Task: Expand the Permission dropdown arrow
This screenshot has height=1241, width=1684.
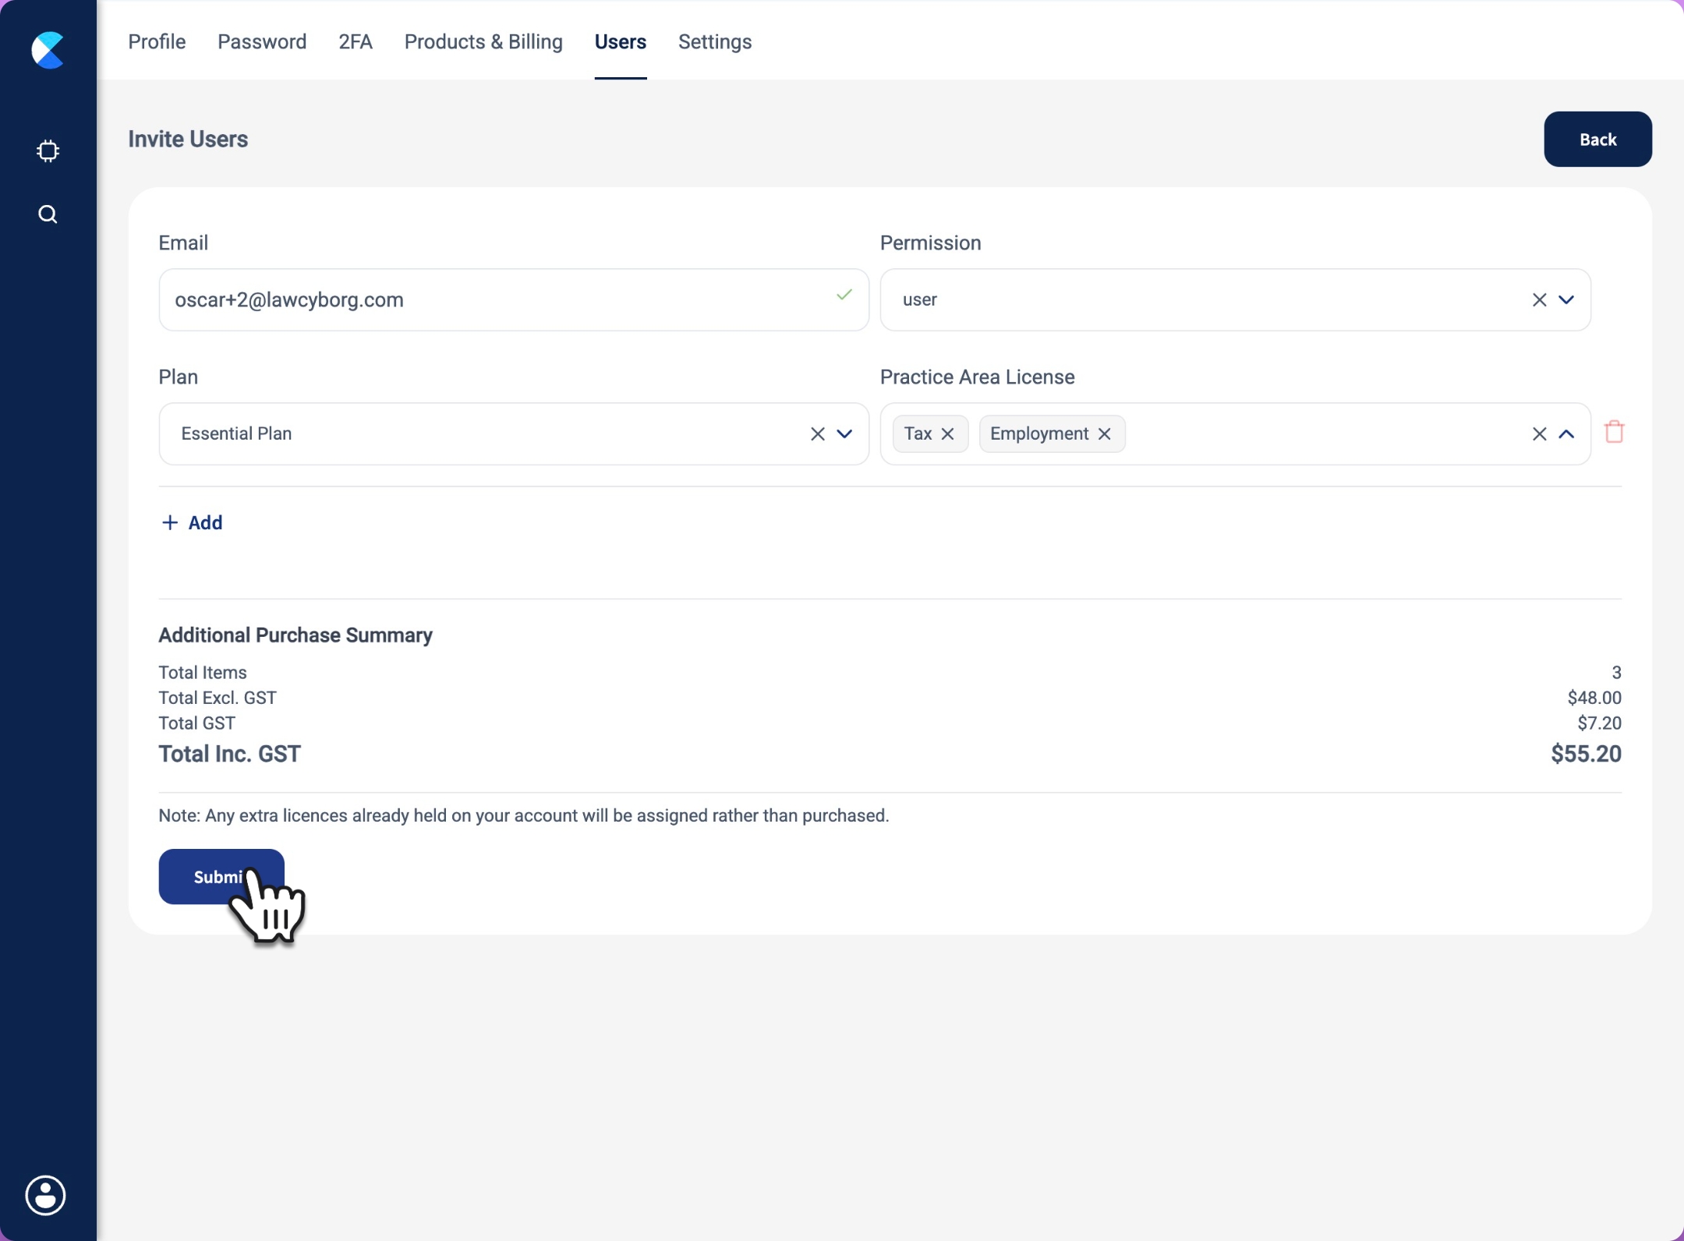Action: click(1565, 300)
